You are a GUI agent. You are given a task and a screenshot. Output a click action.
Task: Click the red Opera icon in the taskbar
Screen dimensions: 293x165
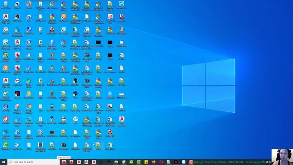click(161, 162)
